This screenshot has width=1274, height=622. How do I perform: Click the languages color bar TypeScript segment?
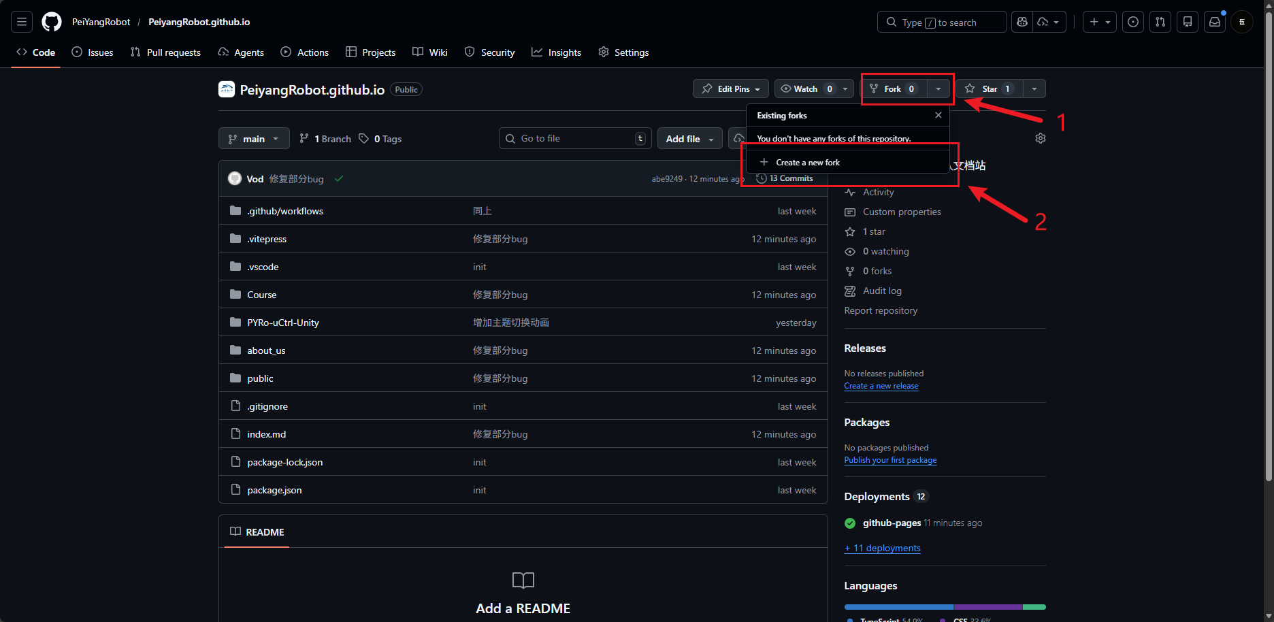pyautogui.click(x=899, y=607)
